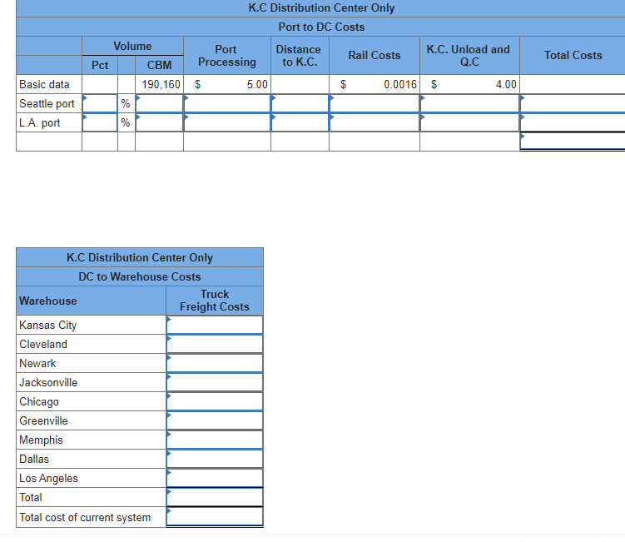
Task: Select L.A. port K.C. Unload and Q.C field
Action: click(469, 122)
